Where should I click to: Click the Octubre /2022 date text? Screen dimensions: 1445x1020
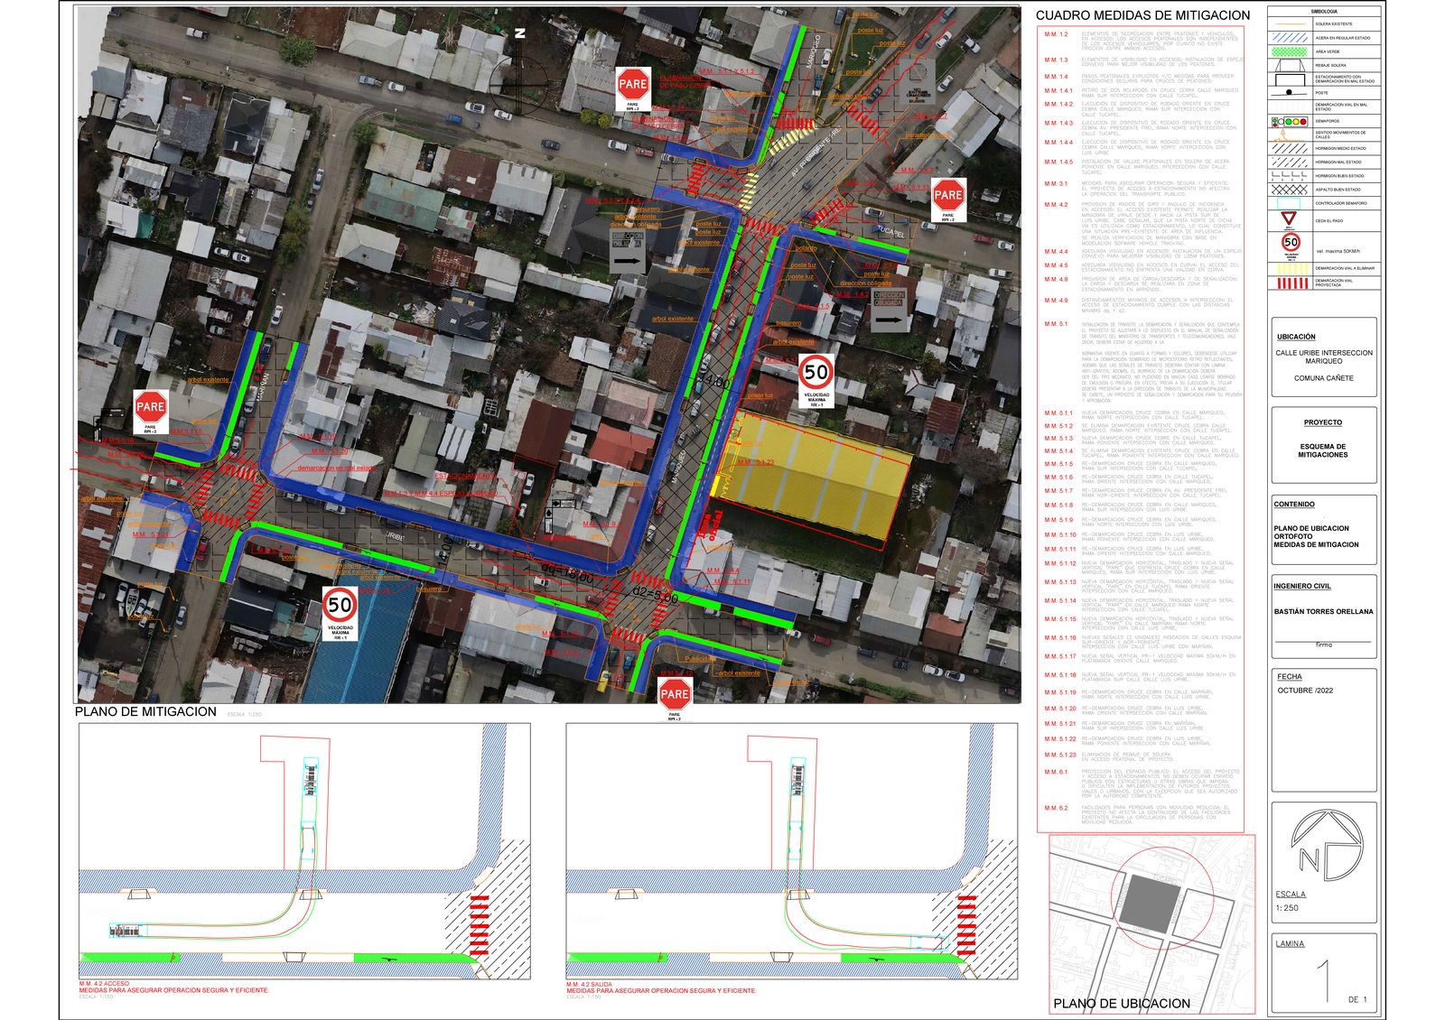click(x=1305, y=691)
